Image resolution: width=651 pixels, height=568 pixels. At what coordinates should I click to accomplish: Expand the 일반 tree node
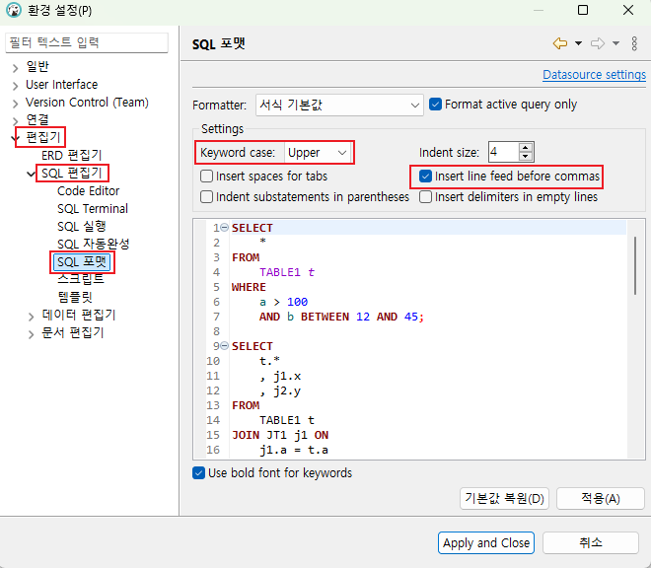[x=16, y=68]
